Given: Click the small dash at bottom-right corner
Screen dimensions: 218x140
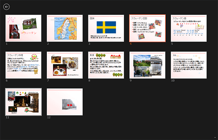Looking at the screenshot, I should 215,137.
